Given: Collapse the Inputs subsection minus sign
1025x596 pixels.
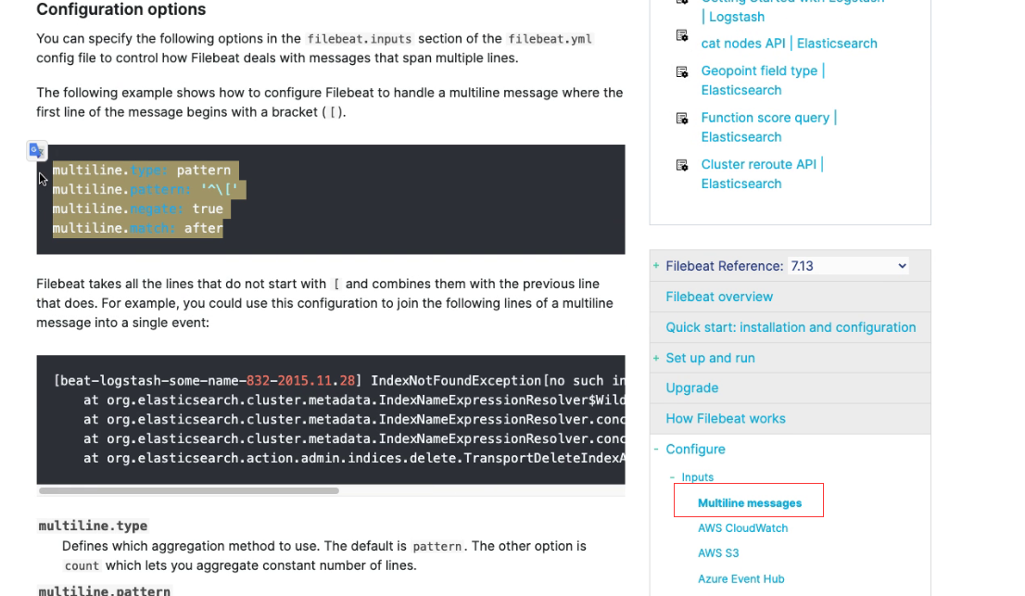Looking at the screenshot, I should (672, 477).
